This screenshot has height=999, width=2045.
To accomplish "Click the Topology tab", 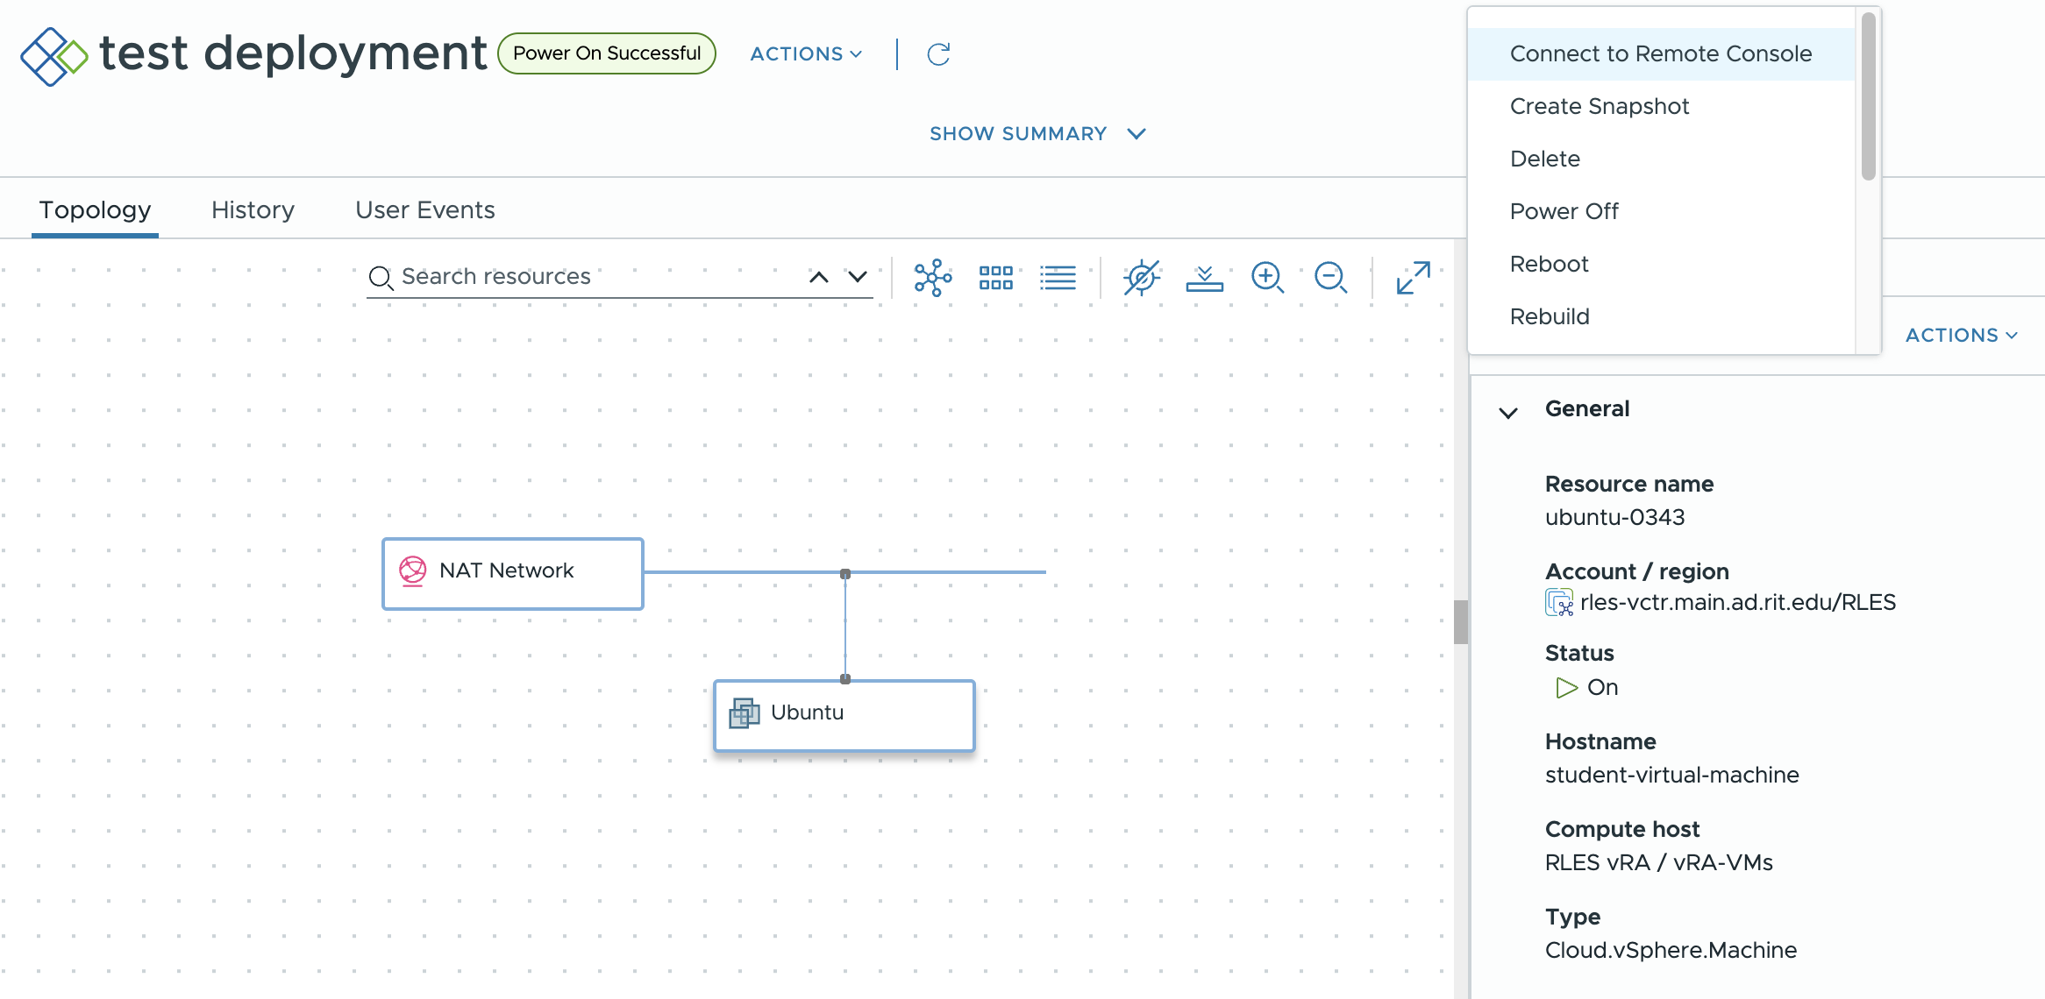I will click(94, 209).
